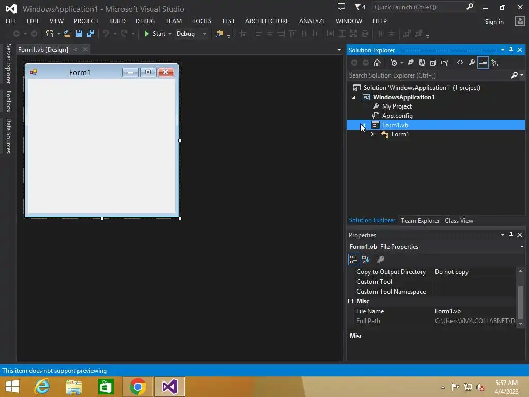Open the Properties window position dropdown
The height and width of the screenshot is (397, 529).
(502, 235)
